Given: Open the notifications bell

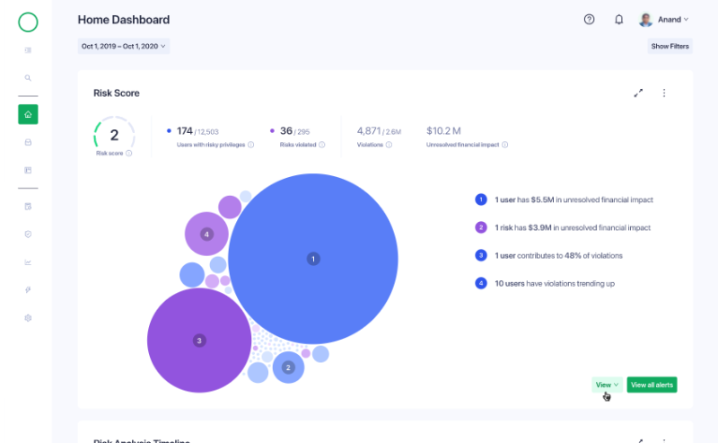Looking at the screenshot, I should [618, 20].
